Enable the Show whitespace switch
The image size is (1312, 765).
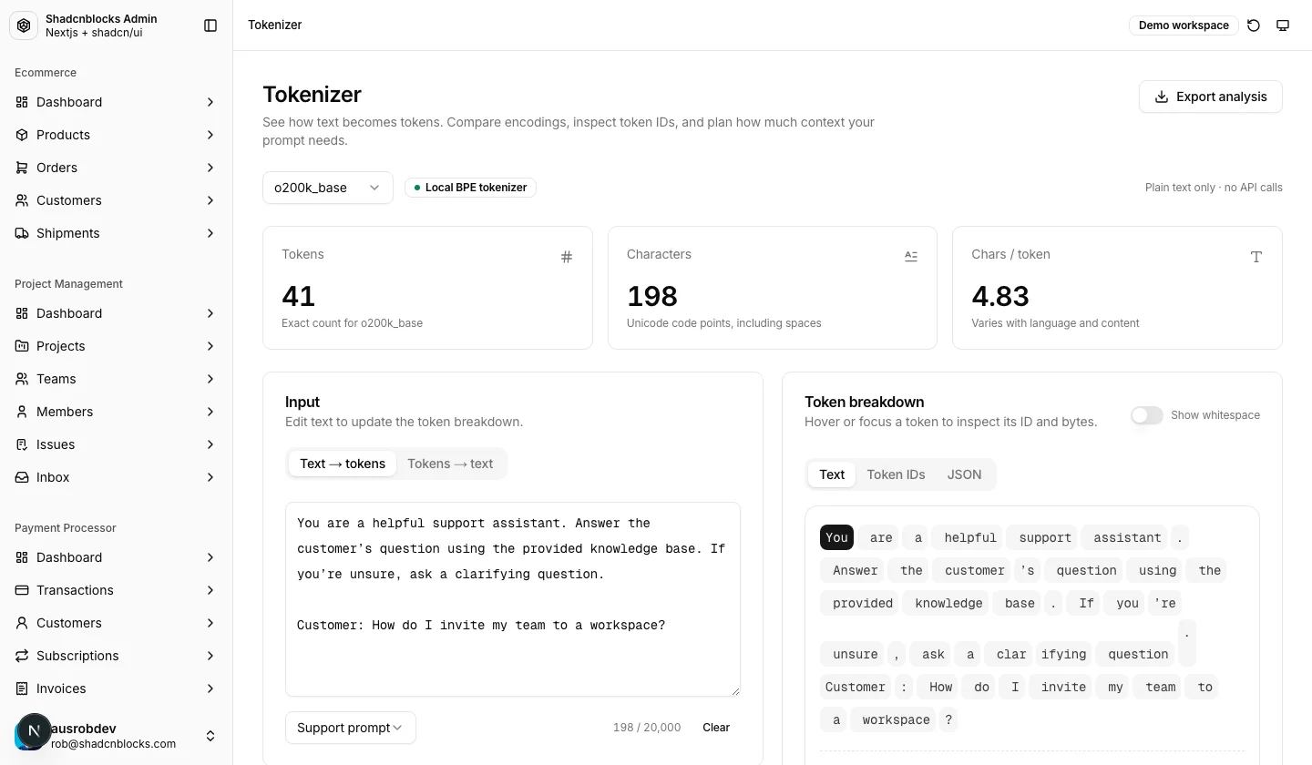[1147, 415]
